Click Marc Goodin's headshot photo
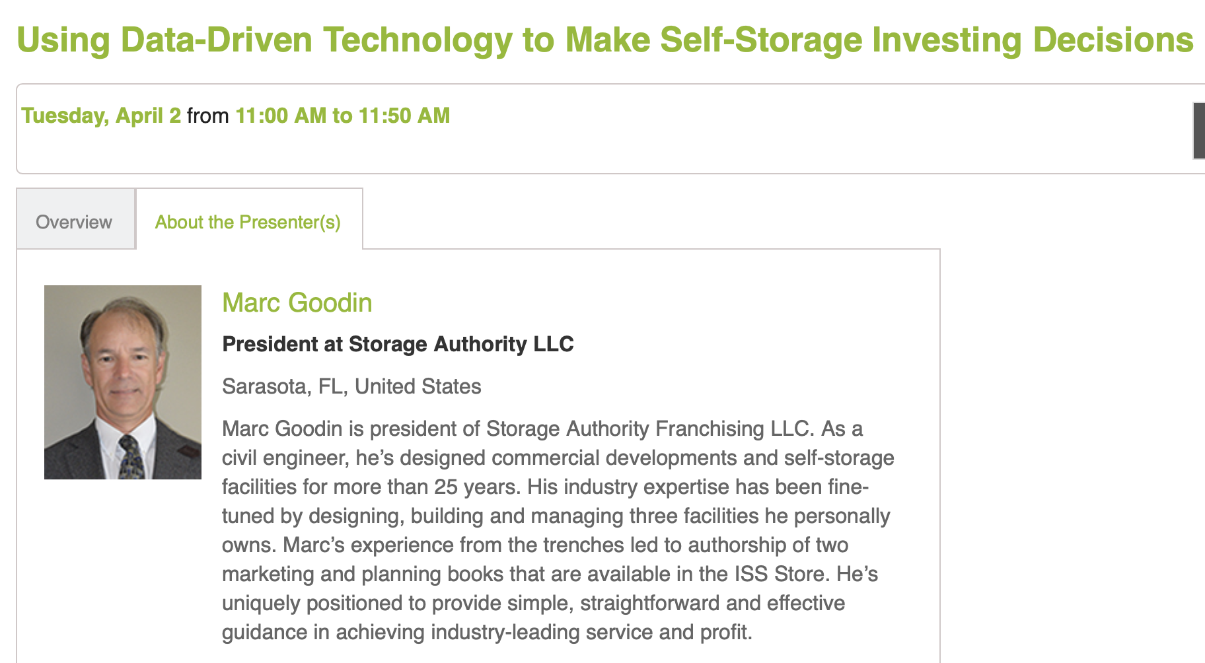This screenshot has height=663, width=1205. tap(123, 382)
